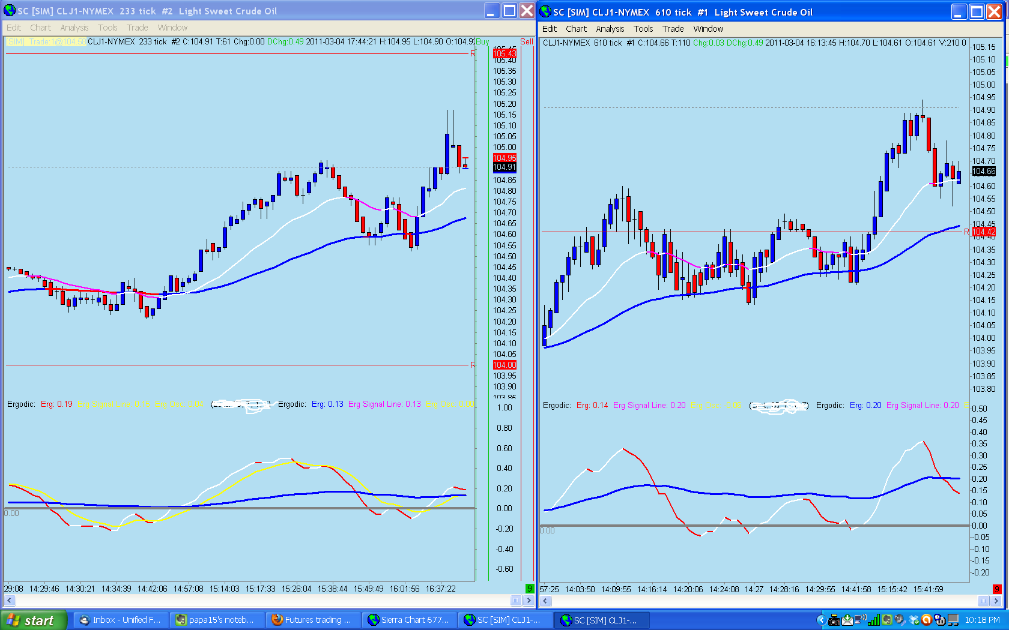Open Chart menu in 233 tick window
Image resolution: width=1009 pixels, height=630 pixels.
click(40, 28)
